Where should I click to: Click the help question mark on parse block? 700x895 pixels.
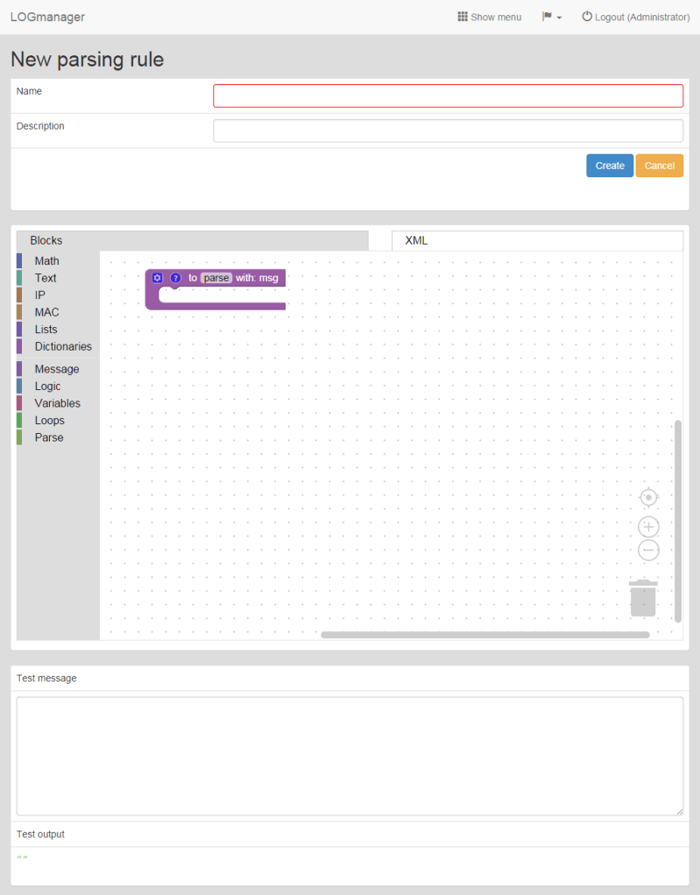[176, 278]
